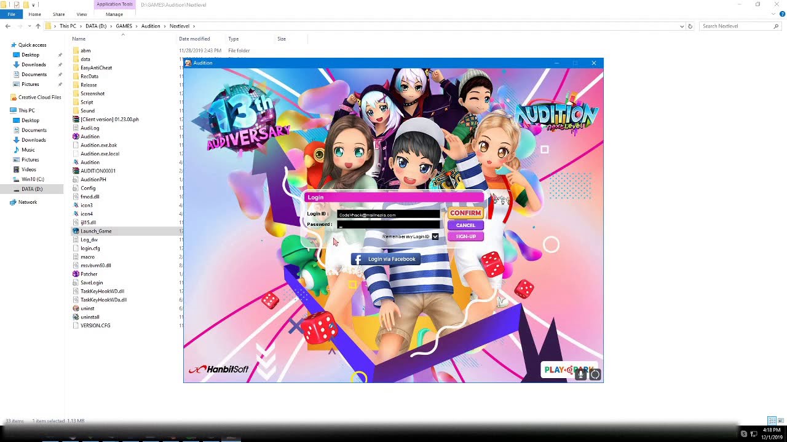Select the Launch_Game file icon
Viewport: 787px width, 442px height.
[x=76, y=231]
